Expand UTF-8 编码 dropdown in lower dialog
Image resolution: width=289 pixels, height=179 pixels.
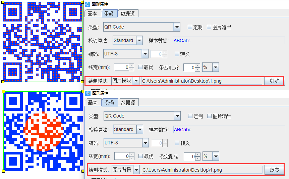(146, 143)
